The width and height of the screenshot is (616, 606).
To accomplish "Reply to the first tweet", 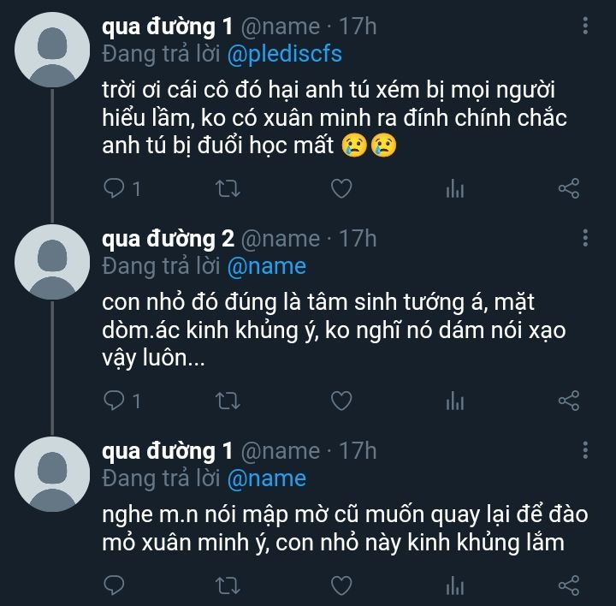I will pyautogui.click(x=115, y=188).
